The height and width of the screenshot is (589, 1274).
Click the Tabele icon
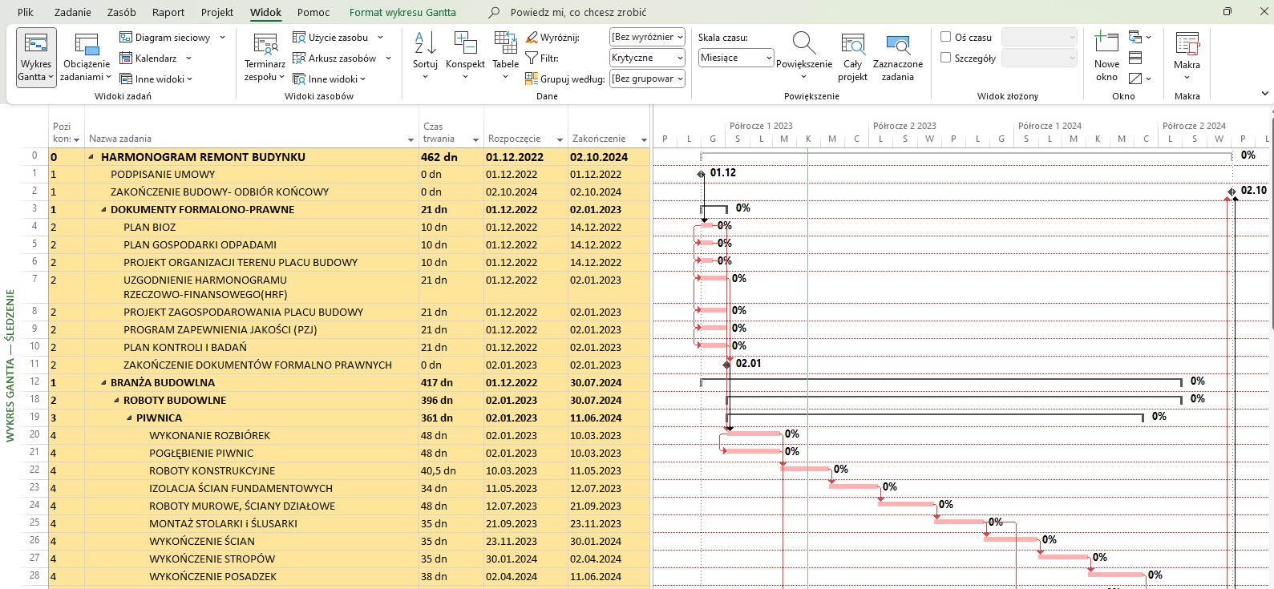click(505, 44)
